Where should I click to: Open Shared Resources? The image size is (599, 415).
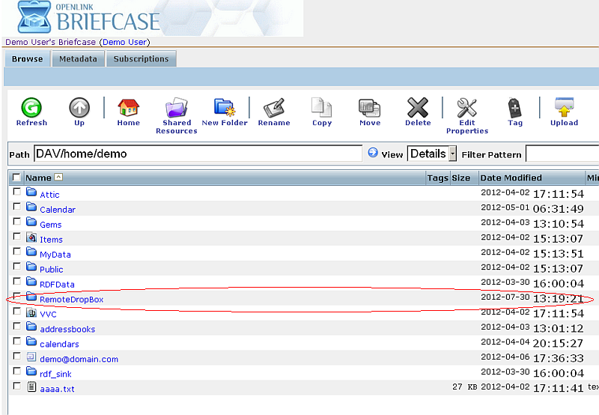click(177, 108)
